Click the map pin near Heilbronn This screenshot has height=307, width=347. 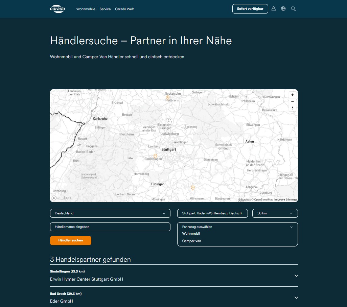(168, 97)
